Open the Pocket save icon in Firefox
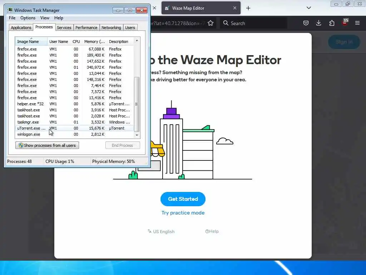 [x=306, y=23]
